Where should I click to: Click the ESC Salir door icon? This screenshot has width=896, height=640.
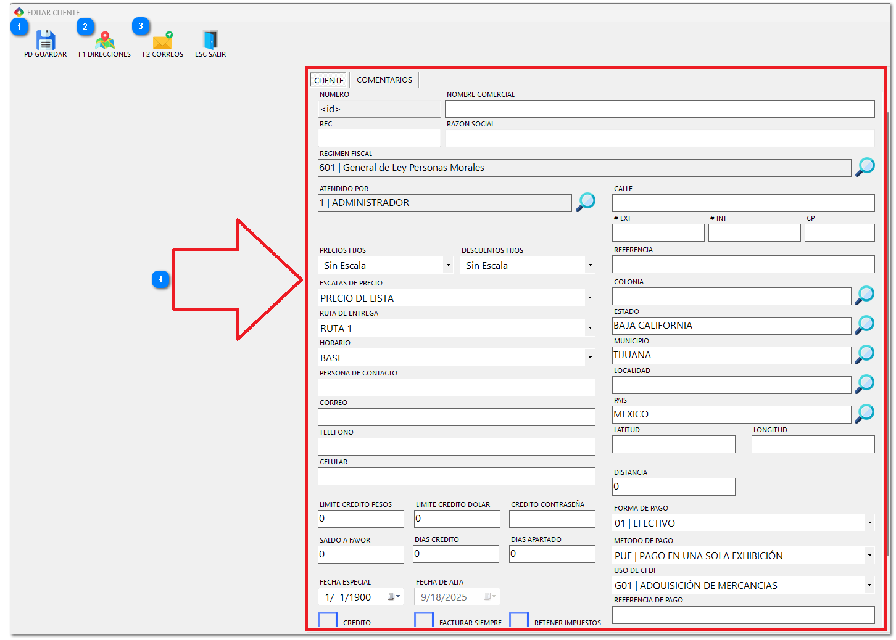coord(210,41)
